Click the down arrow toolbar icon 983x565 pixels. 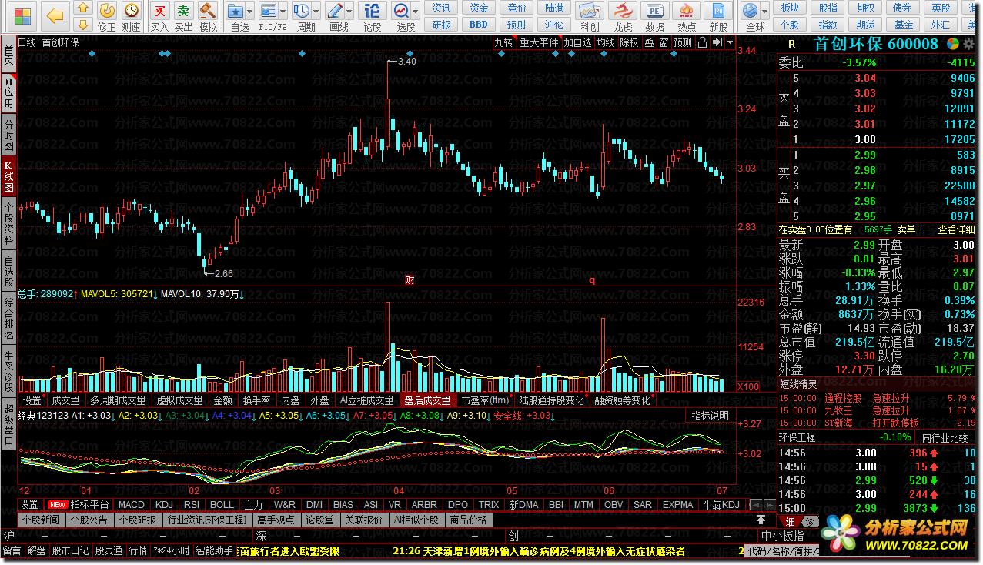84,23
